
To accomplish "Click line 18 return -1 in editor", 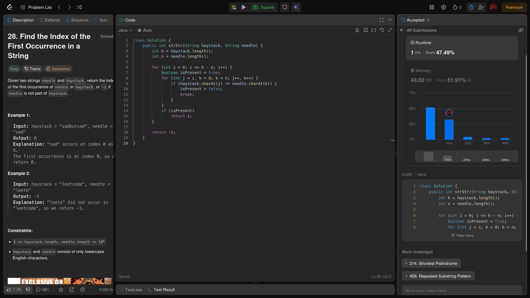I will (163, 132).
